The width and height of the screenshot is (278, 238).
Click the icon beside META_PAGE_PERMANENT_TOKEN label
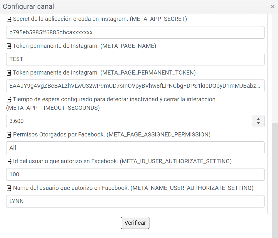(9, 73)
